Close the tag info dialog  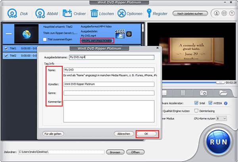tap(157, 48)
